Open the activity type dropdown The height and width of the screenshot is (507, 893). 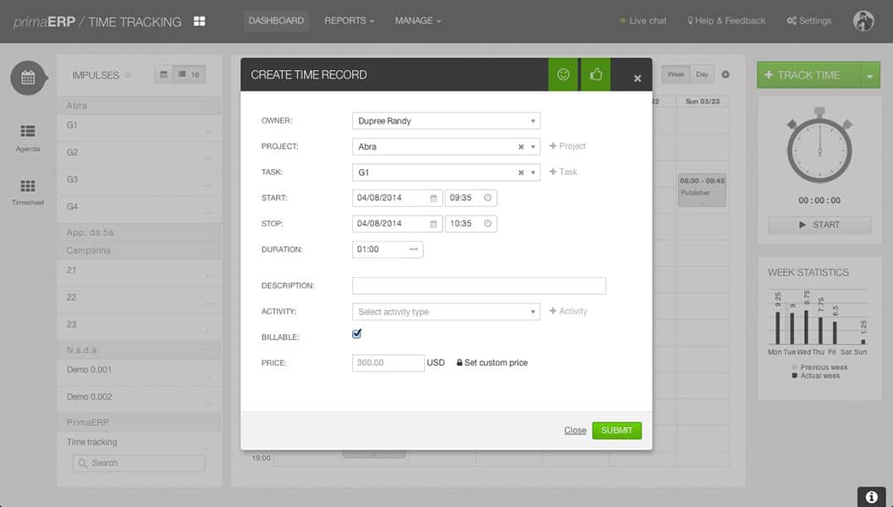point(445,312)
